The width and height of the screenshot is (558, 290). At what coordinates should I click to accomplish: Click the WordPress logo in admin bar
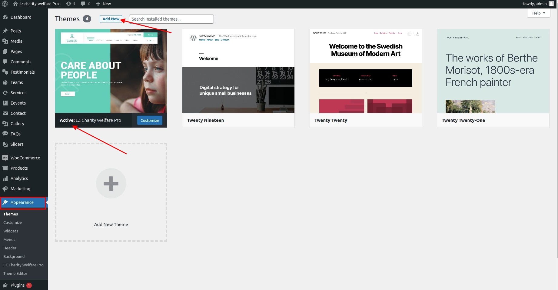[5, 4]
